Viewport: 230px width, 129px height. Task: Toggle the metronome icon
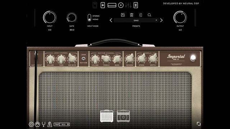point(50,124)
